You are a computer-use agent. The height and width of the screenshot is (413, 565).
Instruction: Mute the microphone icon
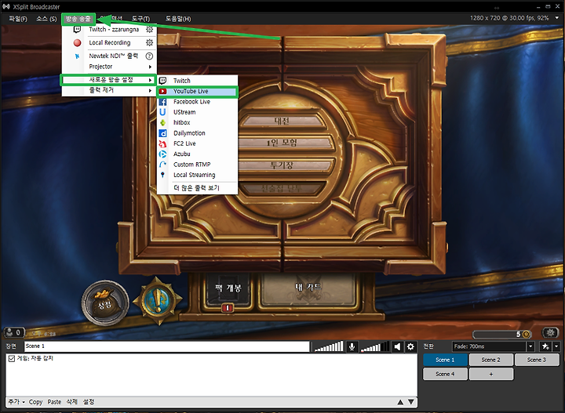(352, 347)
